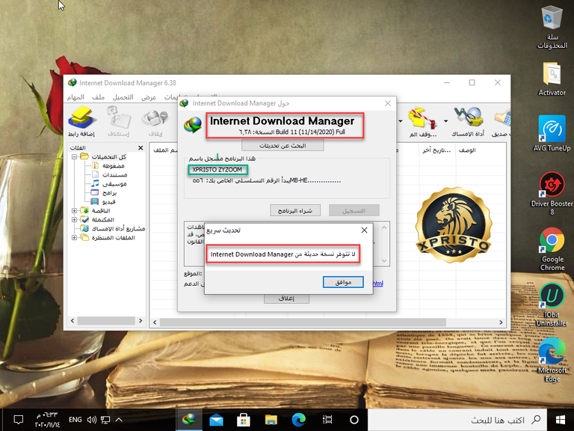Open the File menu (ملف)
The width and height of the screenshot is (574, 431).
coord(98,97)
